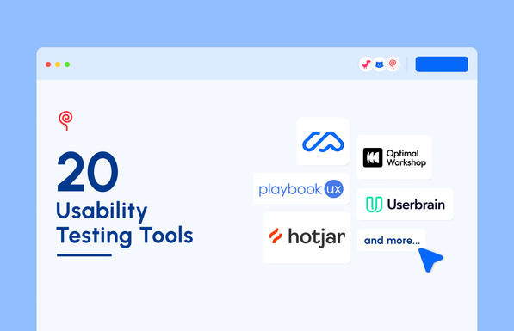Click the blue "ux" circle badge
This screenshot has width=514, height=331.
[334, 189]
